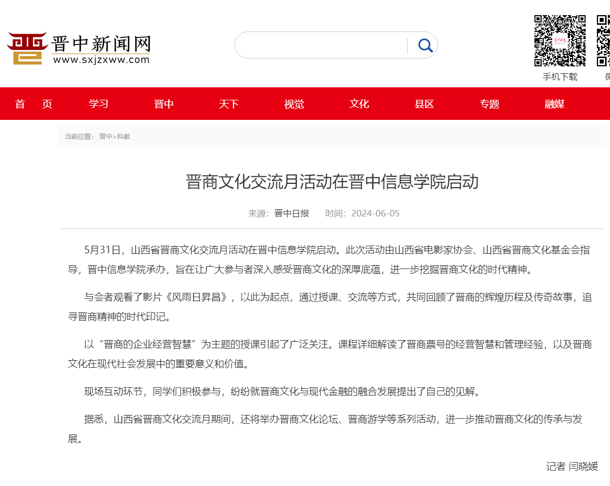Open the 融媒 navigation item
This screenshot has width=610, height=486.
tap(555, 104)
